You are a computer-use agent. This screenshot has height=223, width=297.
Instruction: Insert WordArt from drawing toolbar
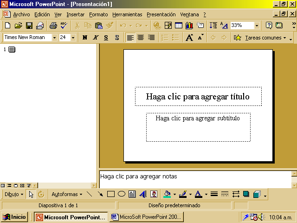[143, 194]
